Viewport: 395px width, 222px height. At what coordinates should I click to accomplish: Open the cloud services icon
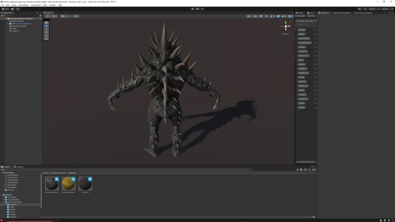(x=13, y=9)
